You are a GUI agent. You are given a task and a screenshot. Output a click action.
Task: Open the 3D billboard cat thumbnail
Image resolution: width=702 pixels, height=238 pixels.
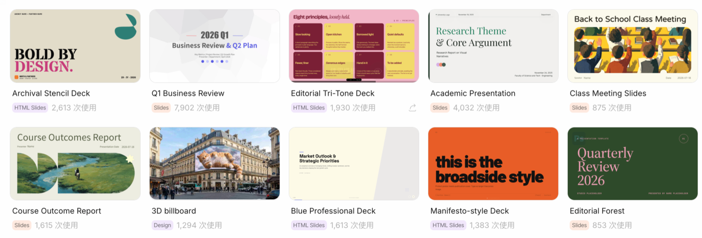click(x=214, y=164)
